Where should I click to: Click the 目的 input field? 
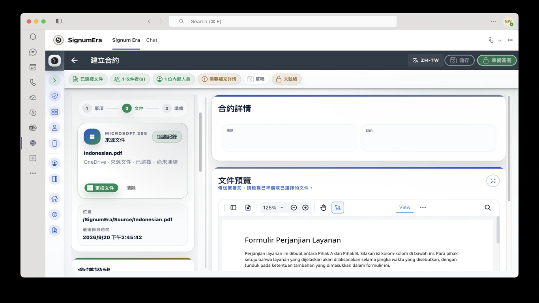click(x=429, y=138)
